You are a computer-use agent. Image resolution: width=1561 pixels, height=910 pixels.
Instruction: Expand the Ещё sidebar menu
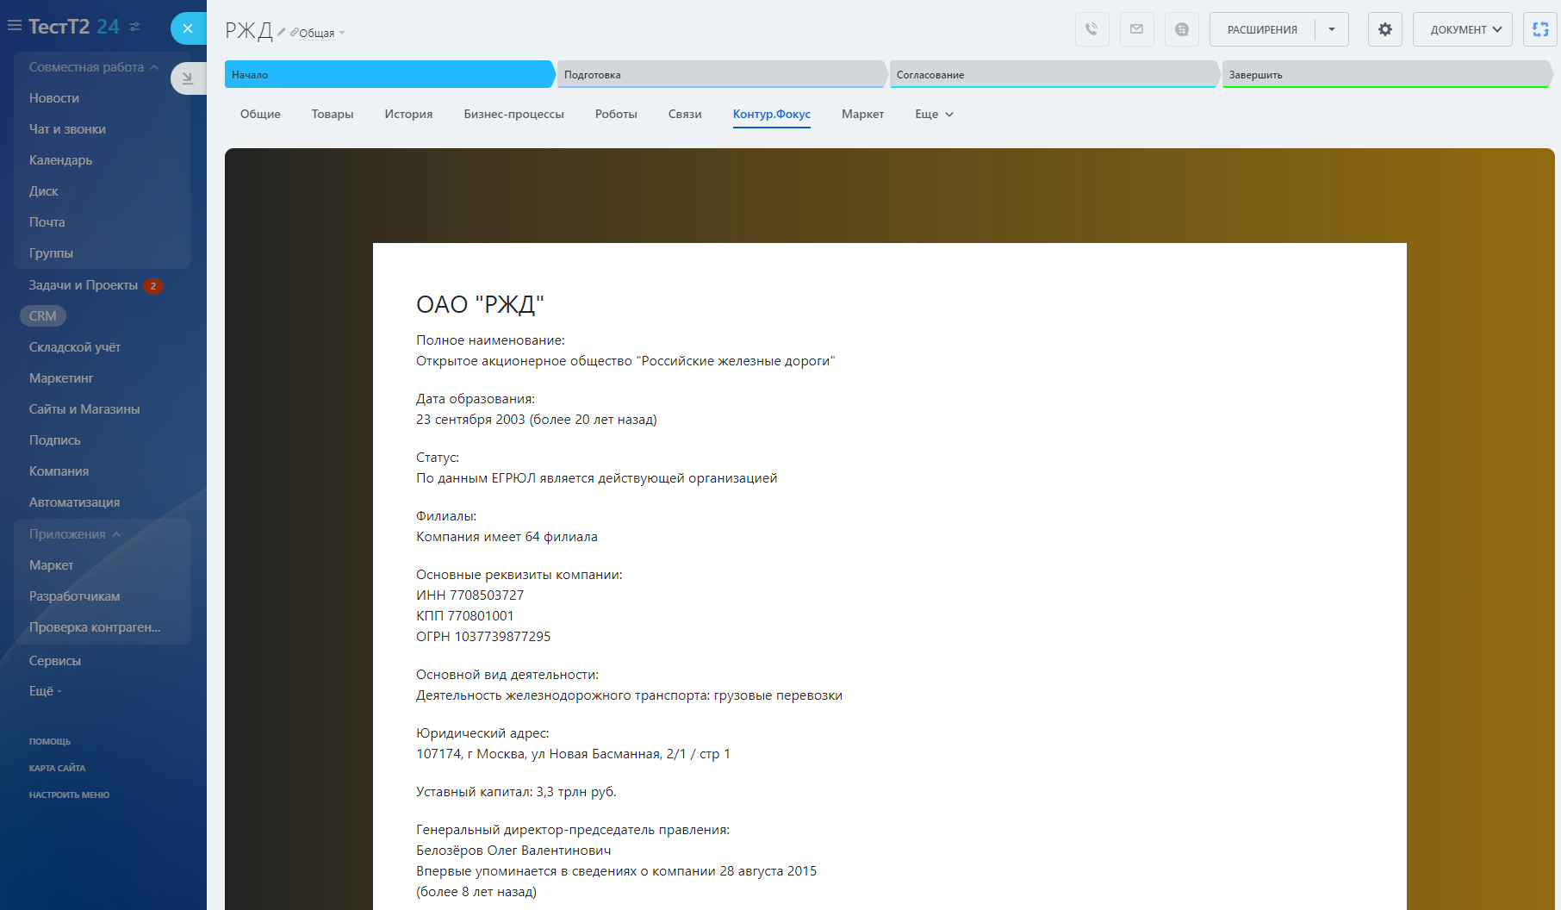pos(46,691)
